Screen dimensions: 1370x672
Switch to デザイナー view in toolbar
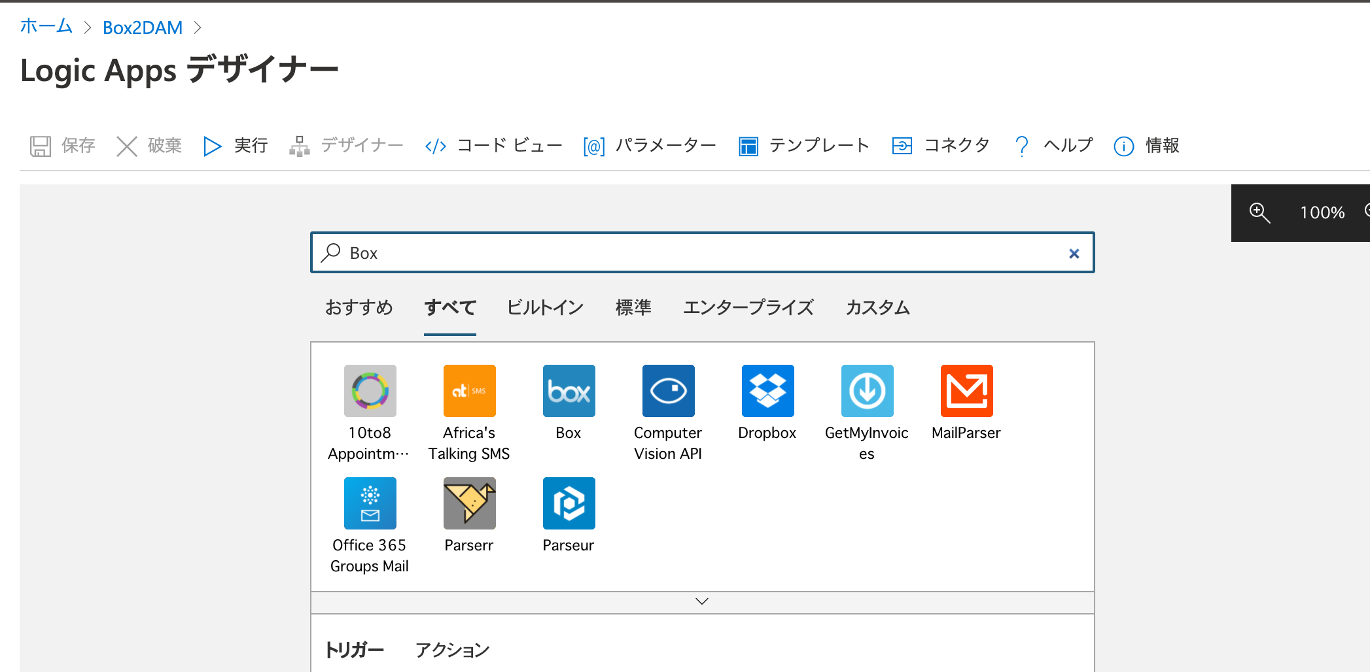pos(346,146)
